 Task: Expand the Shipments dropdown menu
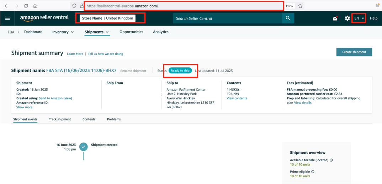click(97, 32)
